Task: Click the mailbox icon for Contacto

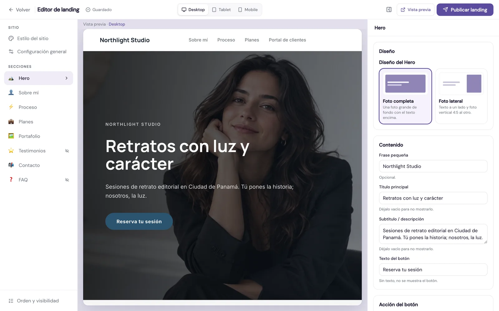Action: (x=11, y=165)
